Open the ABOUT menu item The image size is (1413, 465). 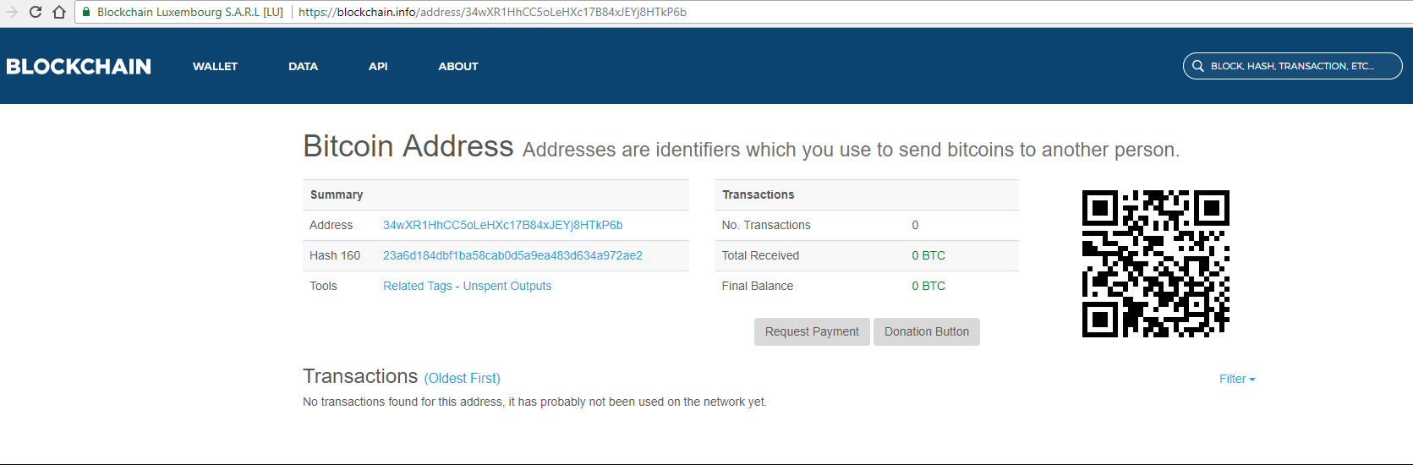pyautogui.click(x=458, y=66)
